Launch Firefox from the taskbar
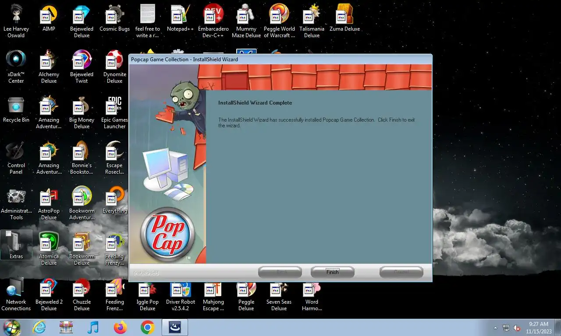 click(120, 327)
